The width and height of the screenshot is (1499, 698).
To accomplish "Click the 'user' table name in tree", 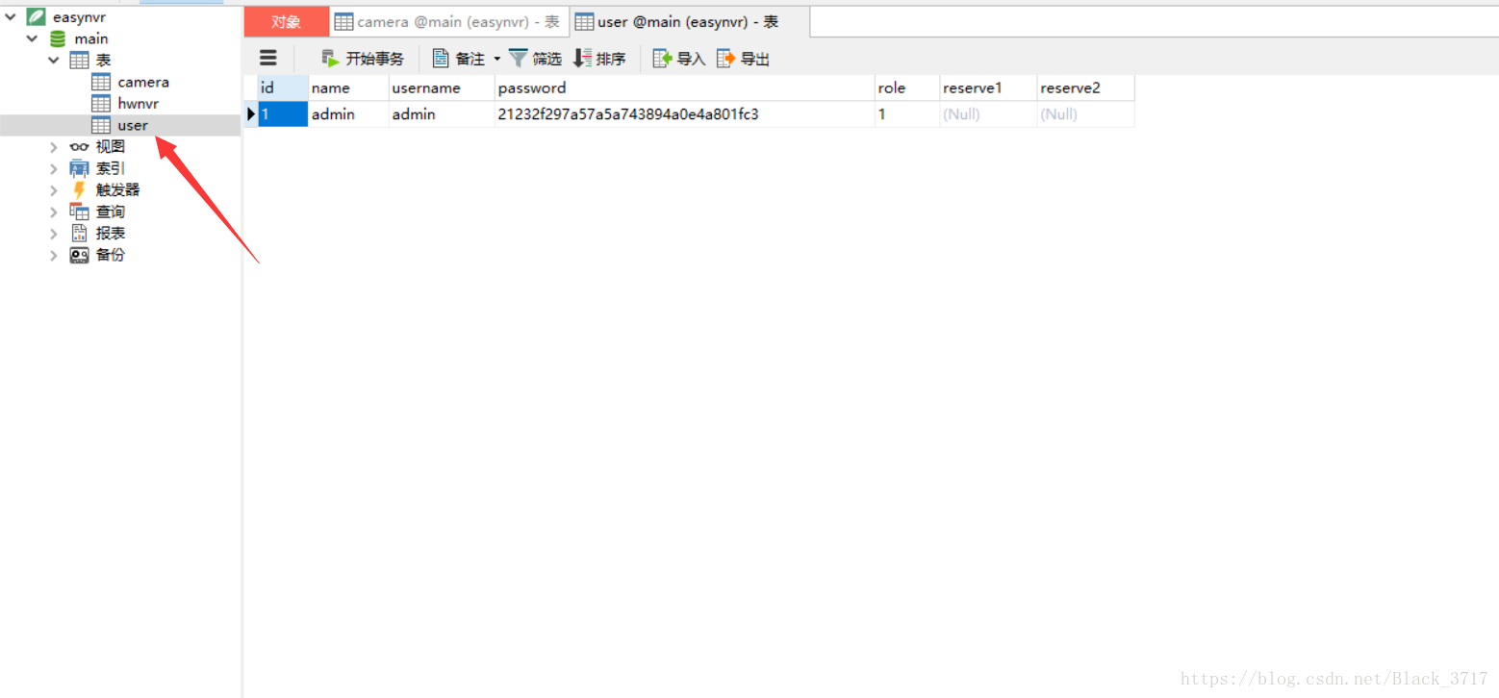I will (133, 125).
